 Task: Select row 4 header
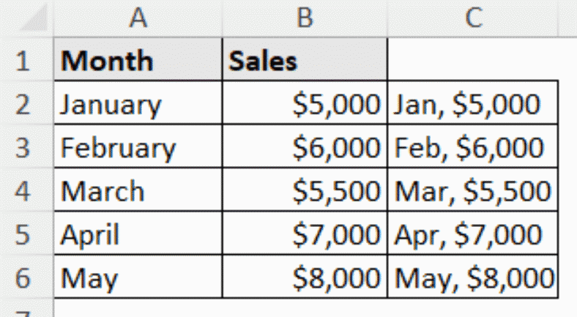click(23, 191)
